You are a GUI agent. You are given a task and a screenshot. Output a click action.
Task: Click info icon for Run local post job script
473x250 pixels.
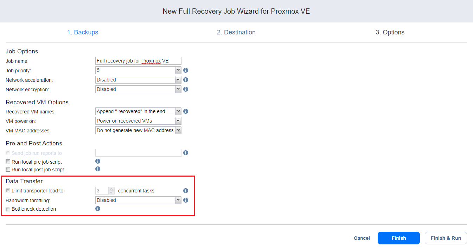[x=98, y=169]
